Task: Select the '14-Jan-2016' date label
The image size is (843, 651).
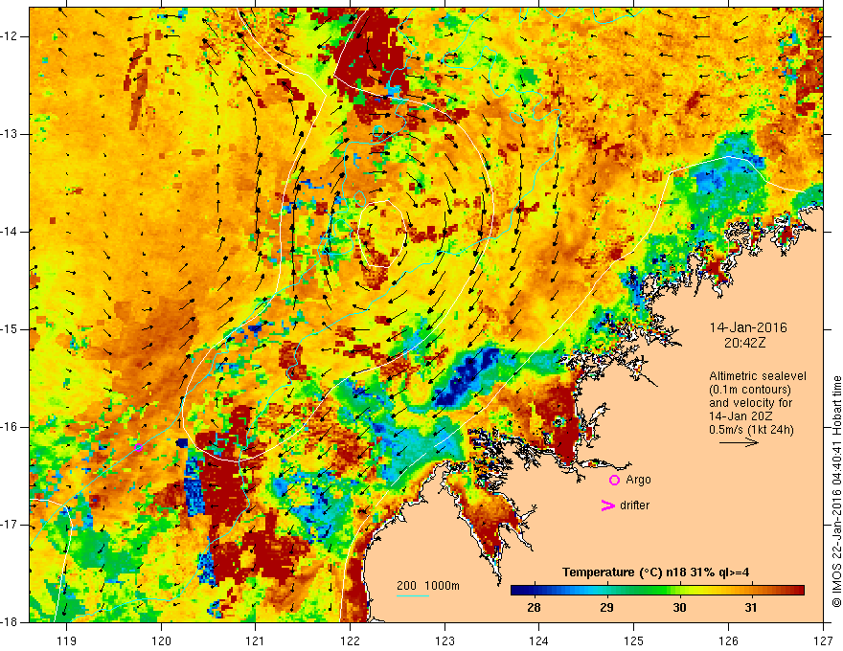Action: [748, 327]
